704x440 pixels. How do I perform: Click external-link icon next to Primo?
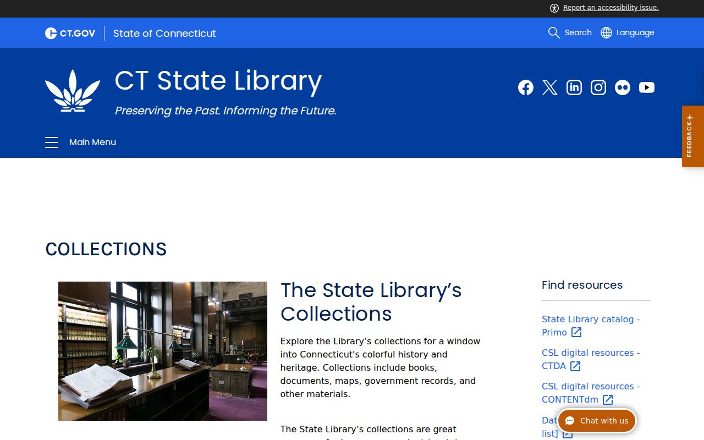576,332
